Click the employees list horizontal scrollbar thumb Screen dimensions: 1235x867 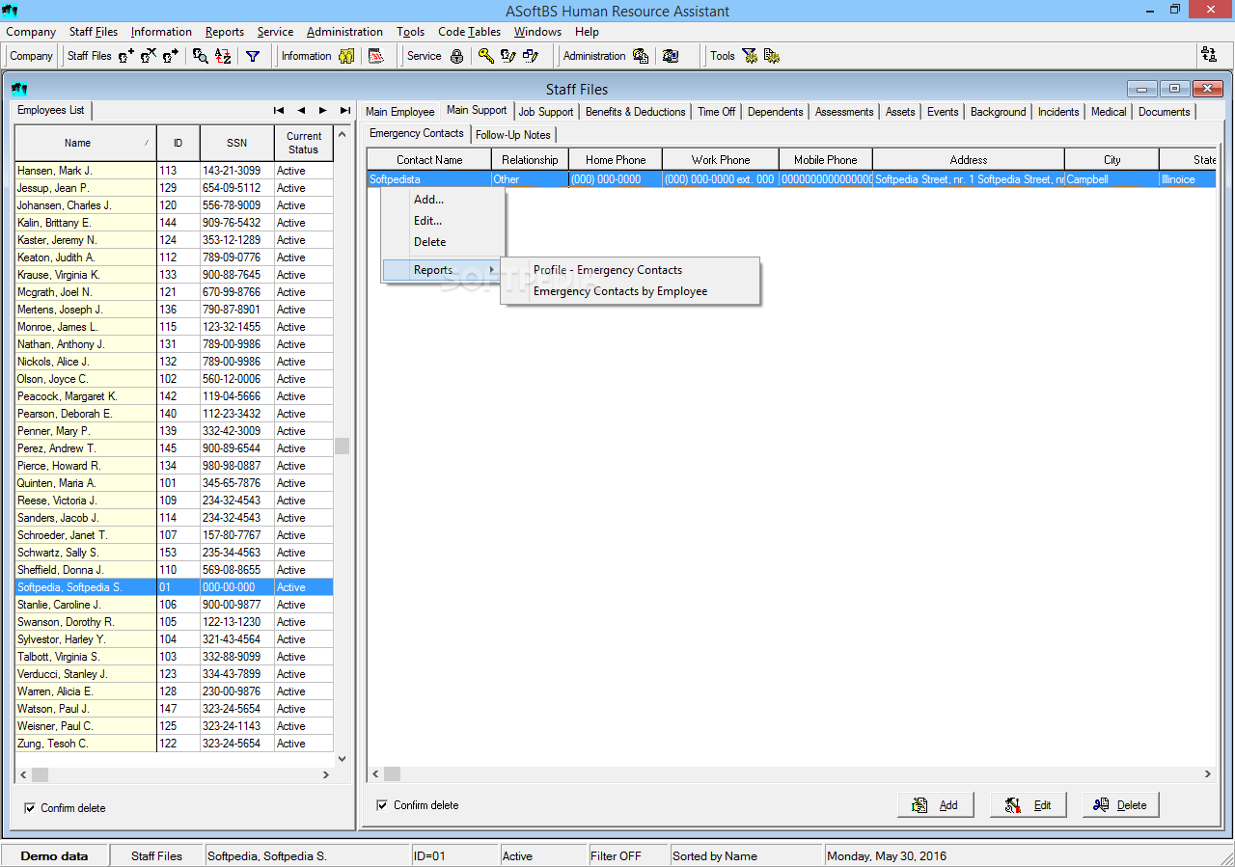pyautogui.click(x=41, y=774)
